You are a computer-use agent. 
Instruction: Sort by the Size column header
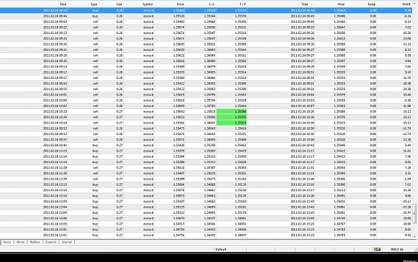119,4
